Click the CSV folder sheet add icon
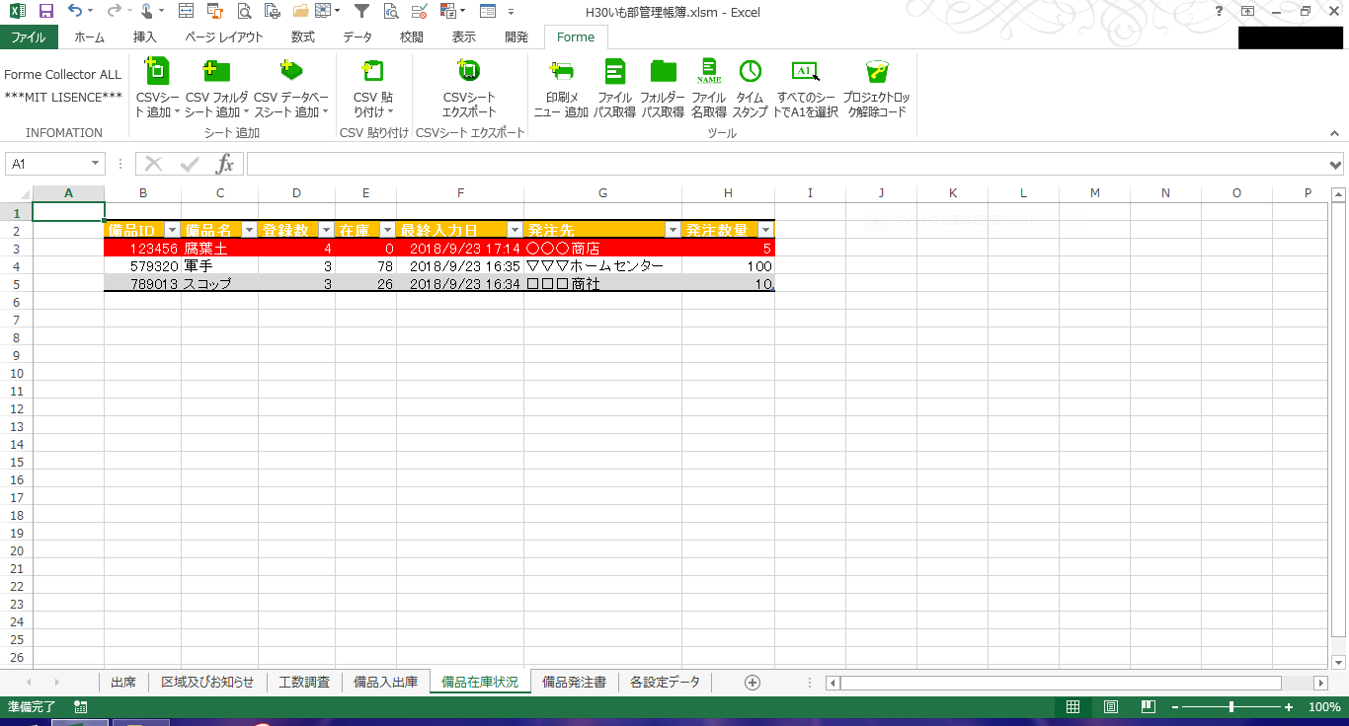Viewport: 1349px width, 726px height. click(215, 71)
